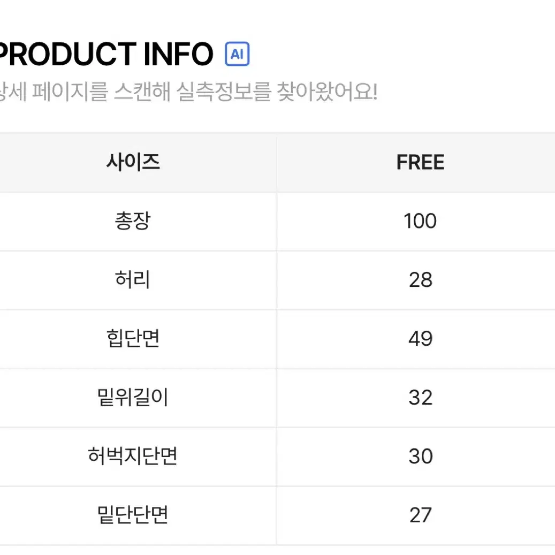Click the hip value 49
Image resolution: width=555 pixels, height=555 pixels.
(x=421, y=339)
